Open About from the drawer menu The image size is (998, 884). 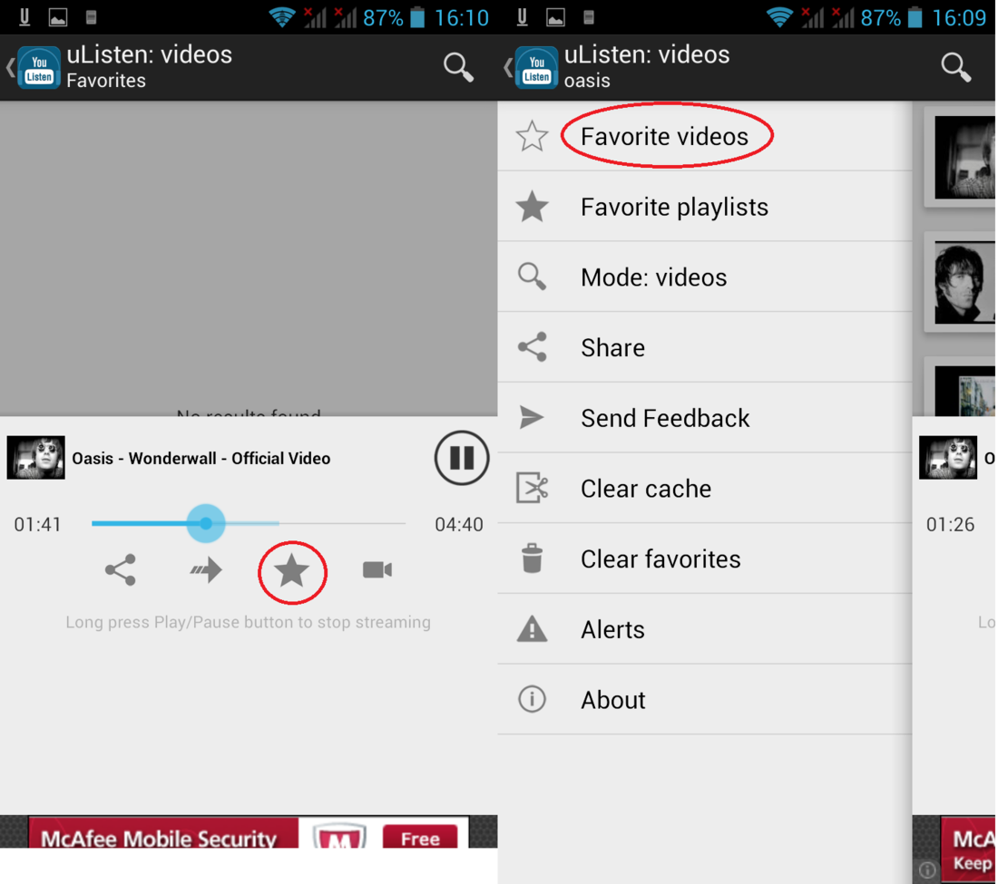pyautogui.click(x=705, y=700)
